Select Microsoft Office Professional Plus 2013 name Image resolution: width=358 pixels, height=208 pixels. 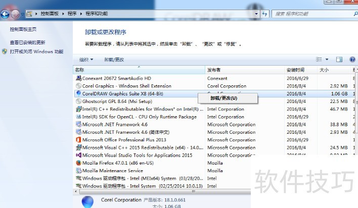coord(124,140)
